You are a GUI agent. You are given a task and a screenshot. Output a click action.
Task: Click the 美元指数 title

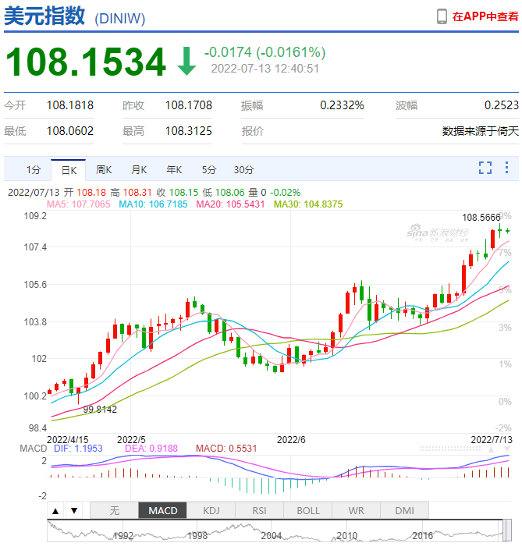coord(44,17)
